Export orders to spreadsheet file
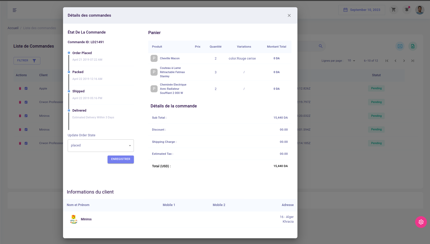This screenshot has height=244, width=430. coord(413,46)
